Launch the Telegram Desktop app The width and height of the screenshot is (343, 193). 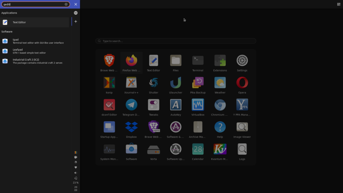click(131, 105)
